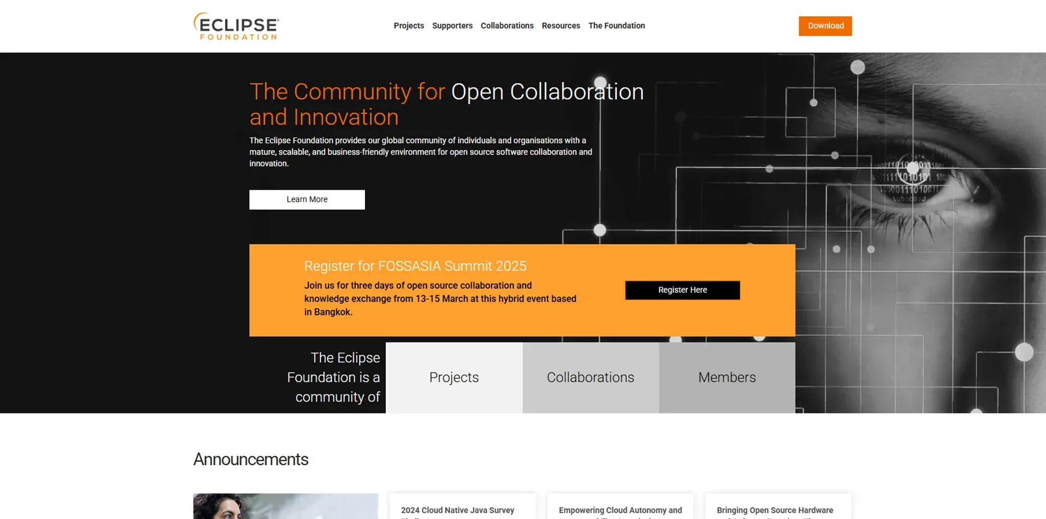Open the Supporters navigation menu
Screen dimensions: 1046x519
tap(452, 26)
